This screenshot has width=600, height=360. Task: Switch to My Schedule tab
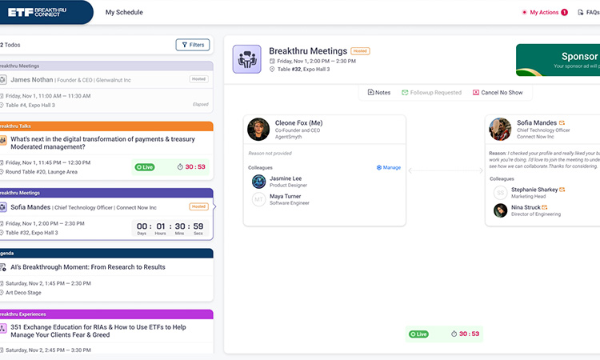coord(124,13)
